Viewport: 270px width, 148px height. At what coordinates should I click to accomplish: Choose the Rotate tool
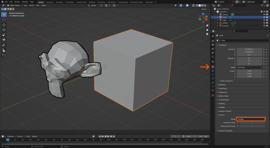pos(4,30)
